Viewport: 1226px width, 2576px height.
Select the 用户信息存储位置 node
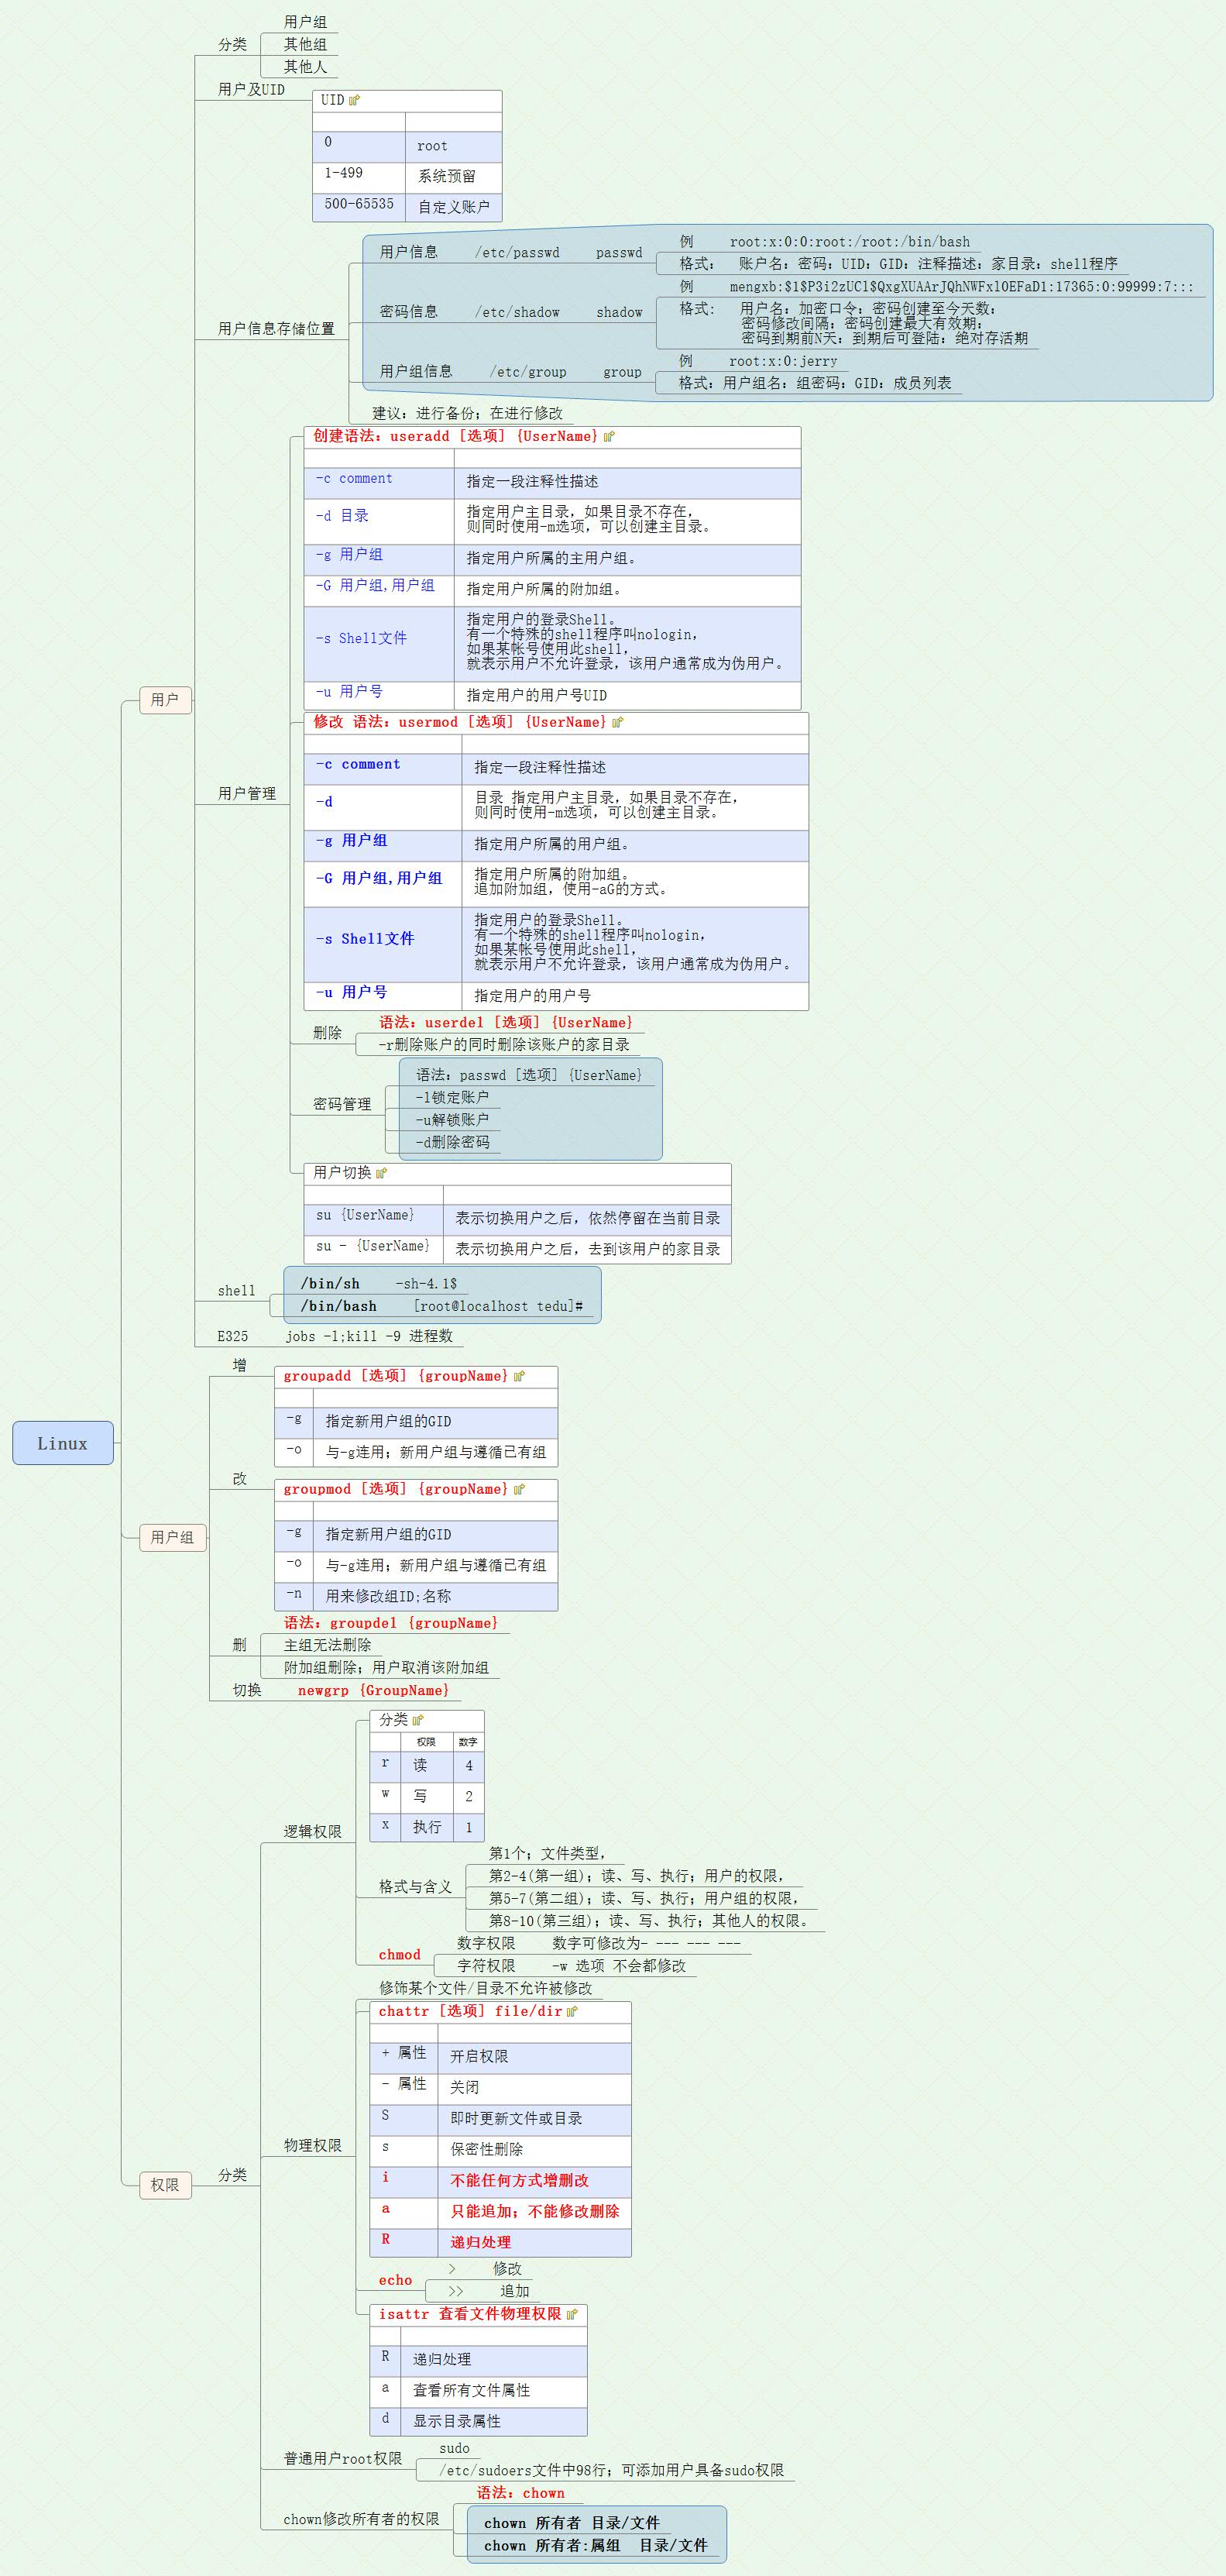pyautogui.click(x=277, y=328)
